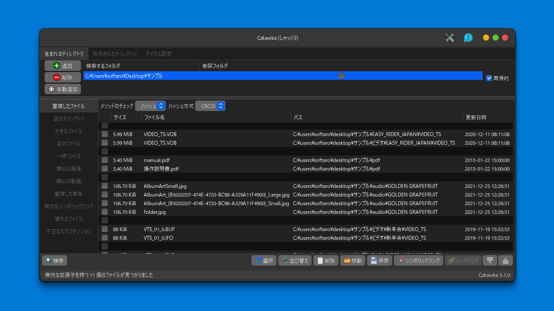Check the VTS_01_0.IFO row checkbox
The width and height of the screenshot is (554, 311).
(x=105, y=238)
